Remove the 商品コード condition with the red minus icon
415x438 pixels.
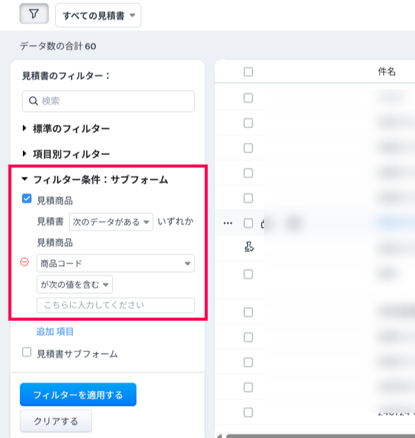[25, 262]
